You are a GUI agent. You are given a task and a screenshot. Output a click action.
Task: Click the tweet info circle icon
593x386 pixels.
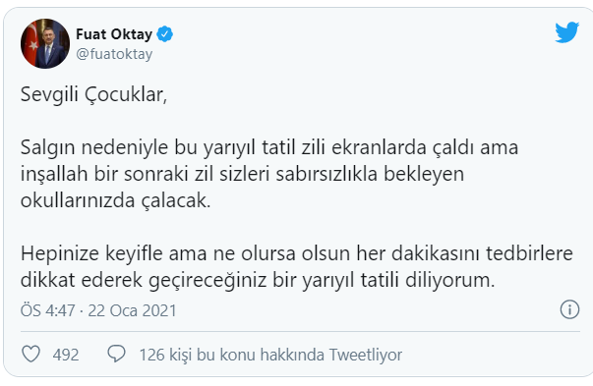pos(569,309)
